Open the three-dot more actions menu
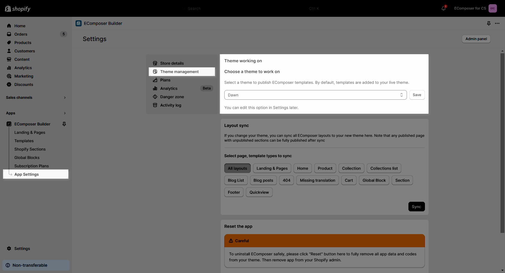Screen dimensions: 505x273 coord(497,23)
